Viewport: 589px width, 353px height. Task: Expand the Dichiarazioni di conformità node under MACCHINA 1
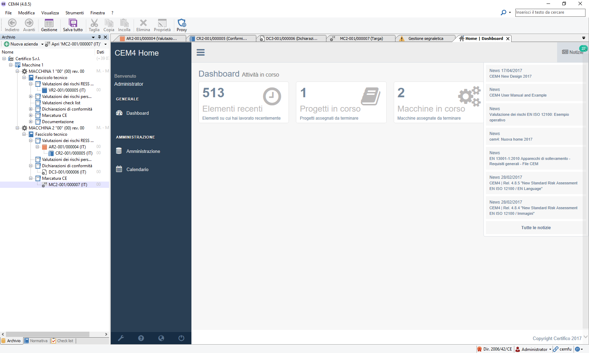click(31, 109)
